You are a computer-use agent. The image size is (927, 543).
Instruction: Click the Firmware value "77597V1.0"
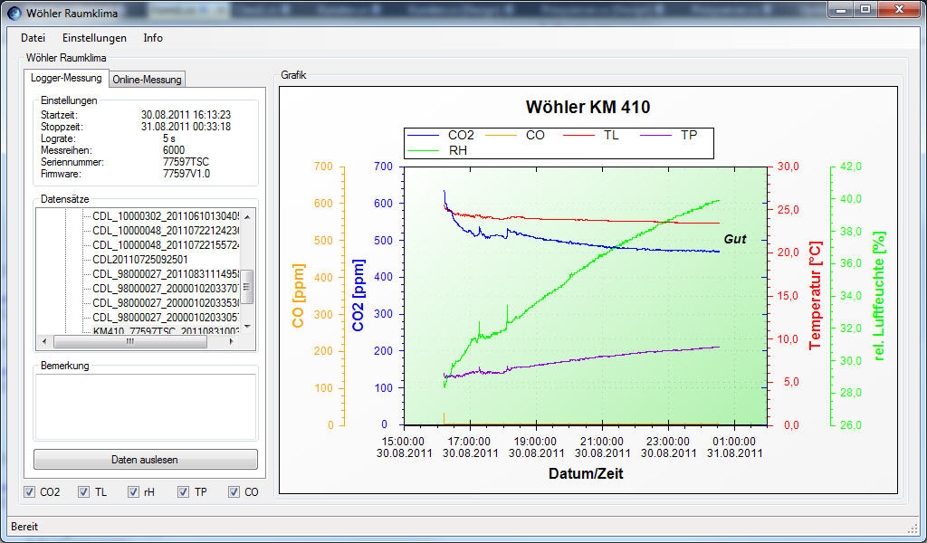(x=186, y=174)
